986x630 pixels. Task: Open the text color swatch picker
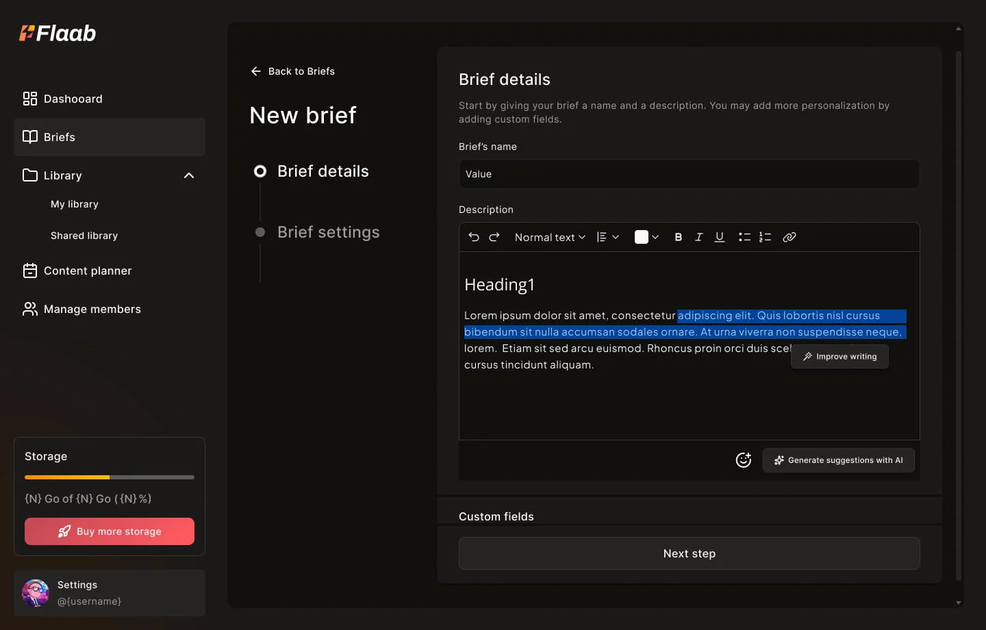[x=646, y=237]
